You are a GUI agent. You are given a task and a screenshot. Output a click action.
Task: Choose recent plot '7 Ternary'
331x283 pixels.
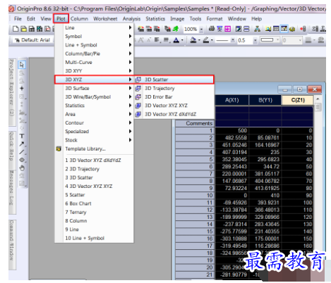[x=95, y=212]
